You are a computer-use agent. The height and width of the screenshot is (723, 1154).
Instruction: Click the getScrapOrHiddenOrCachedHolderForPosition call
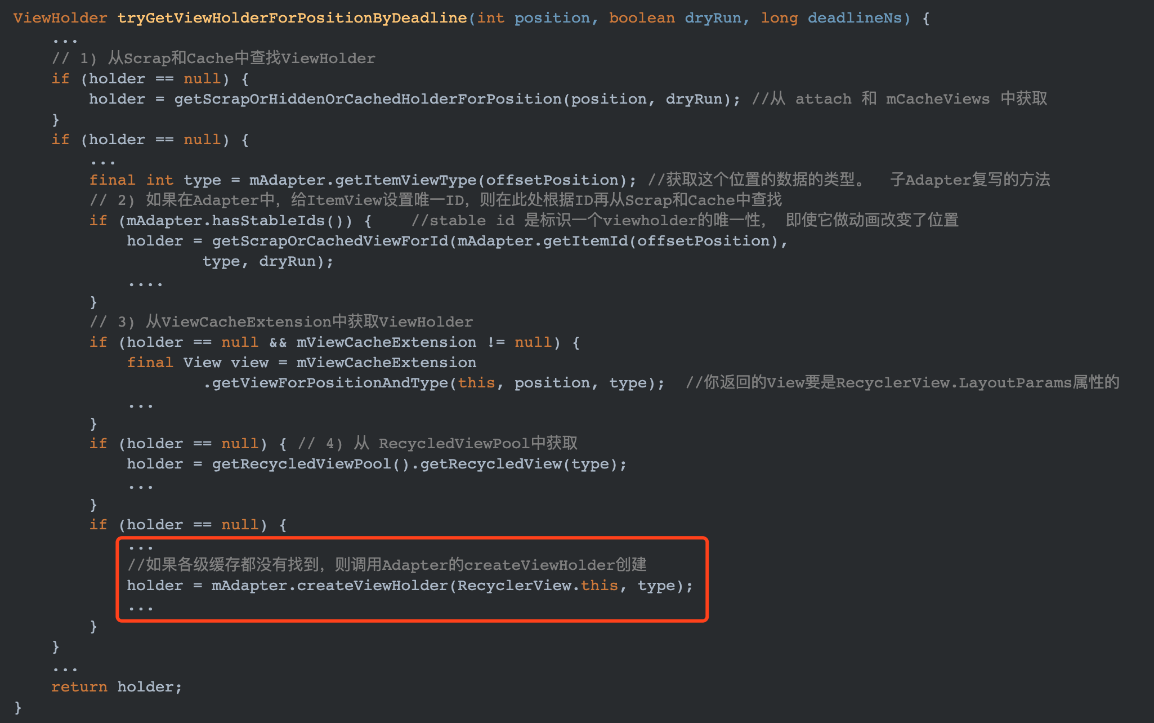point(368,99)
